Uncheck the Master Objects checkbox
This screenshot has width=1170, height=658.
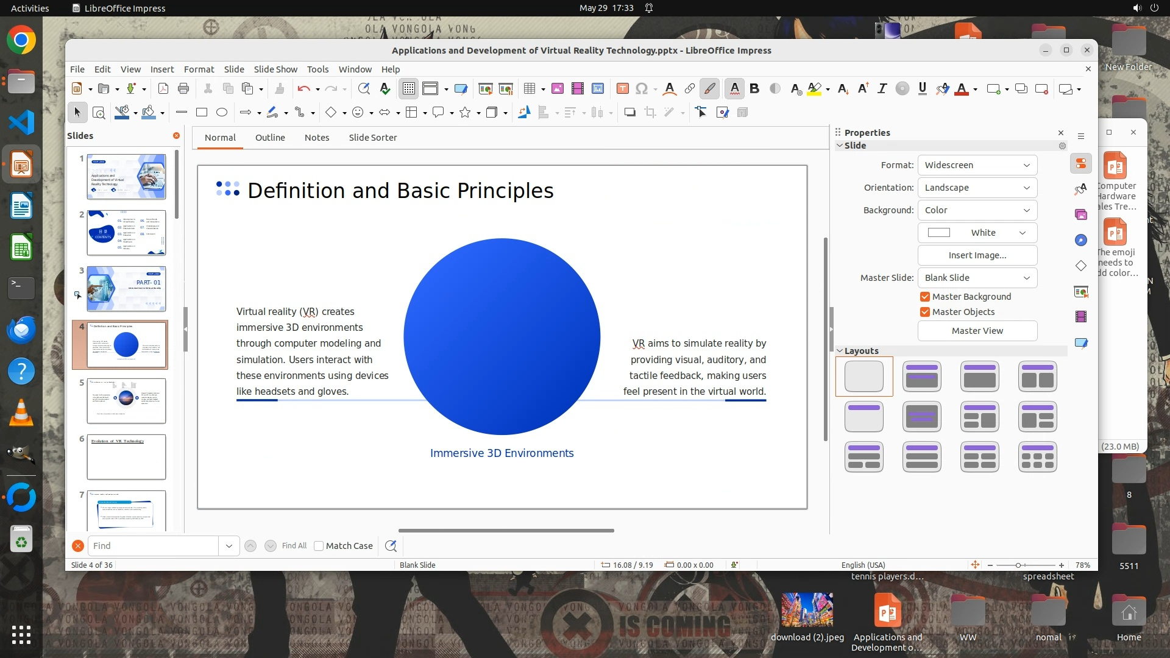tap(925, 312)
